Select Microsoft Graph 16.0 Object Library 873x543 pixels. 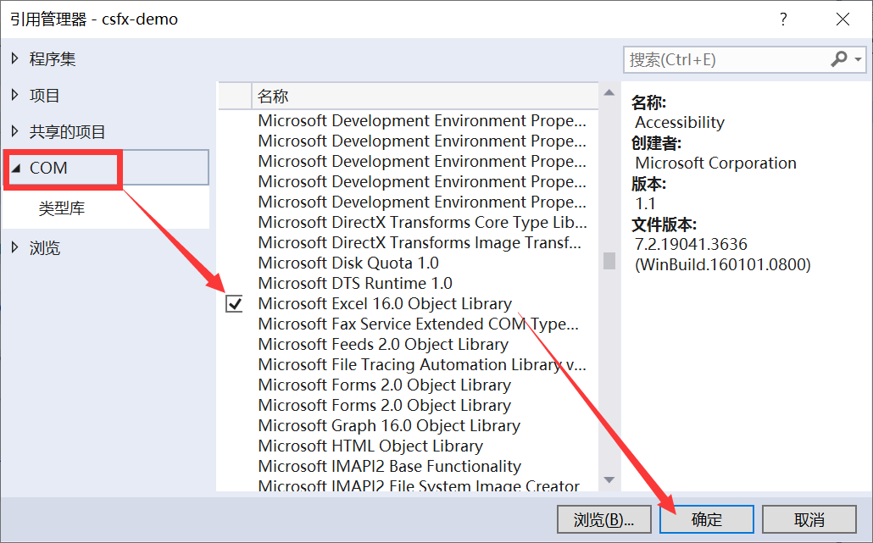389,425
